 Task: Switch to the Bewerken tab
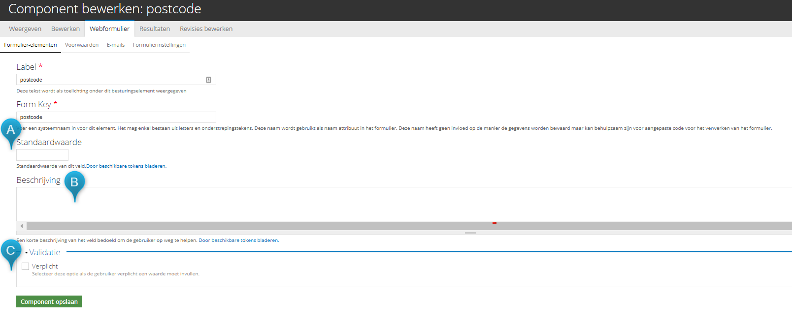coord(66,29)
